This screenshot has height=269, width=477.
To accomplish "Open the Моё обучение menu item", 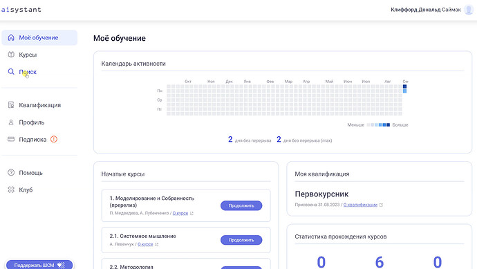I will click(x=39, y=38).
